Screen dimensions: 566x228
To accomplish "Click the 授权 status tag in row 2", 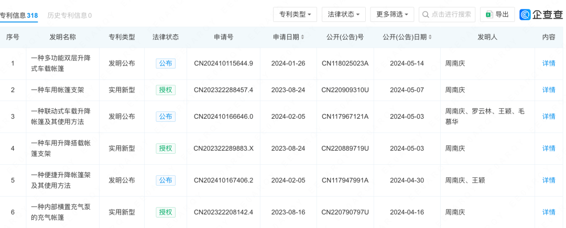I will click(x=166, y=90).
